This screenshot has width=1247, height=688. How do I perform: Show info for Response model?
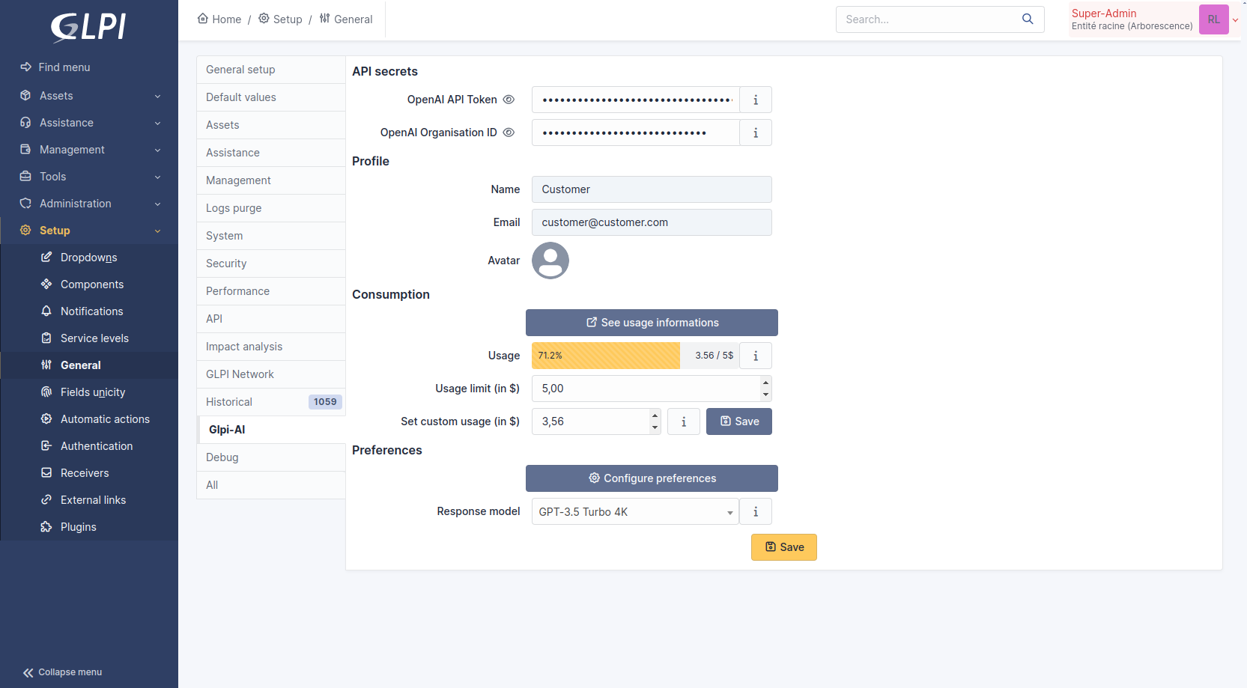click(756, 512)
